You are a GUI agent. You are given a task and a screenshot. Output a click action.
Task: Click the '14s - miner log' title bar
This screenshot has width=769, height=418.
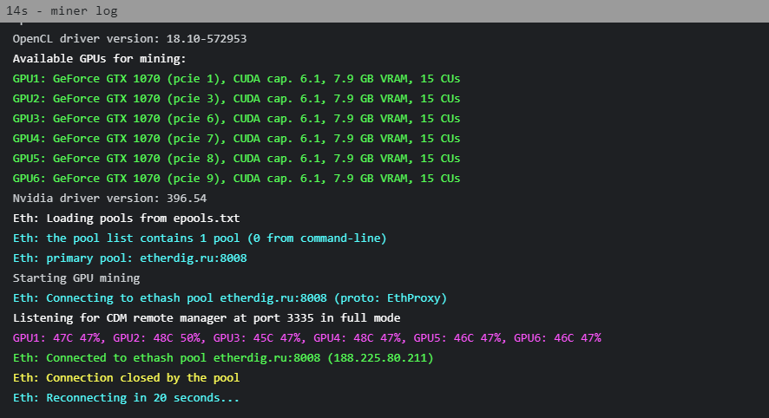384,10
